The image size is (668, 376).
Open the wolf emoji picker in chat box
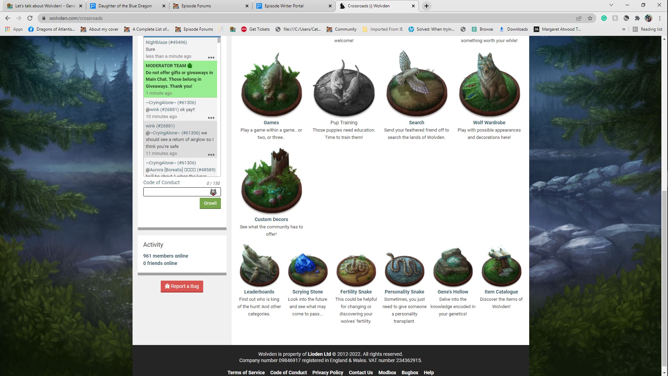(x=213, y=192)
